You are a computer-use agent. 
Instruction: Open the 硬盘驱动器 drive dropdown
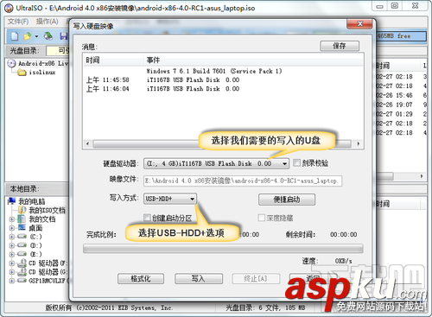(x=284, y=164)
